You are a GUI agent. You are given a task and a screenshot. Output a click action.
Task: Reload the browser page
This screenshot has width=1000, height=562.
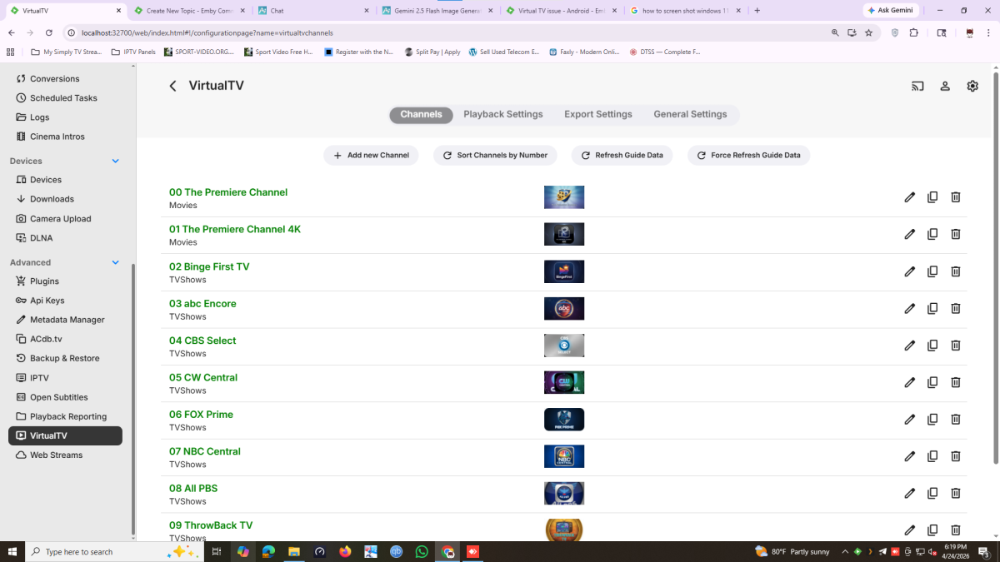(x=49, y=32)
